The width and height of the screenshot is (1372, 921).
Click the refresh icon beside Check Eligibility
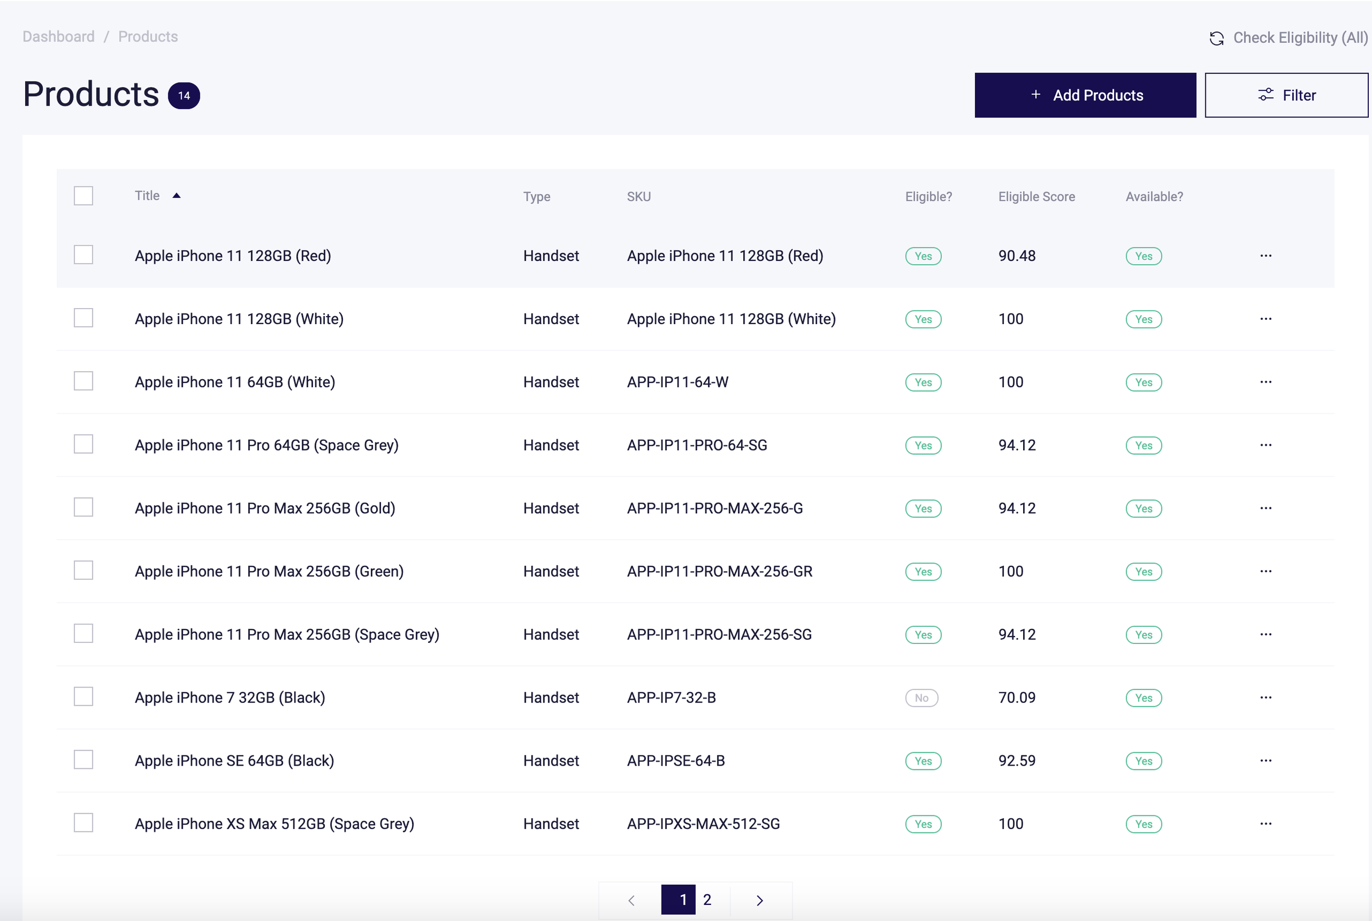[x=1216, y=38]
